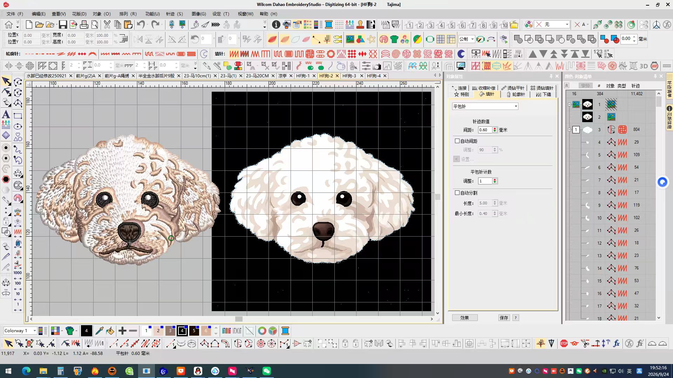Switch to the 轮廓针 properties tab
The image size is (673, 378).
(x=516, y=94)
